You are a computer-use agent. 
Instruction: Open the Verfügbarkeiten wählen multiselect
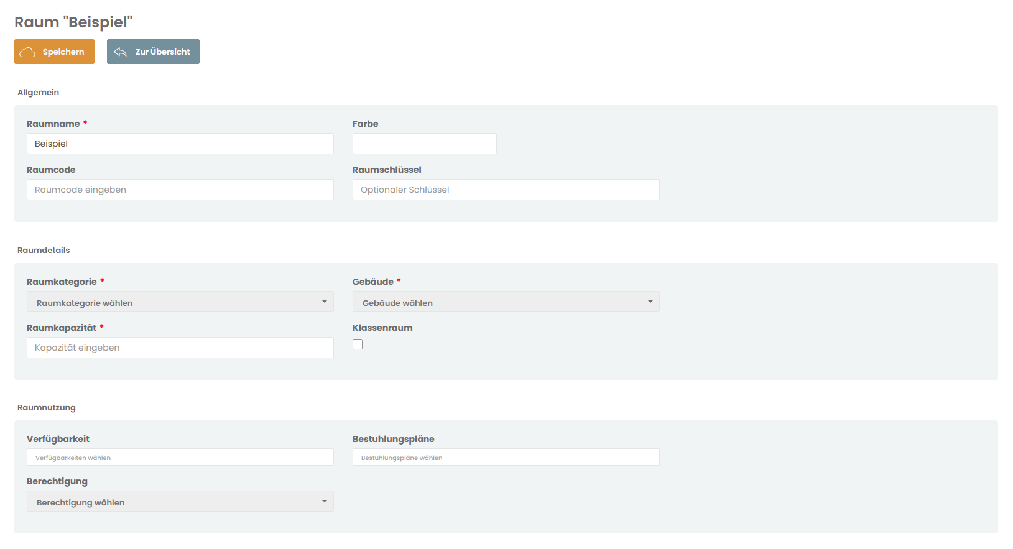pyautogui.click(x=180, y=457)
